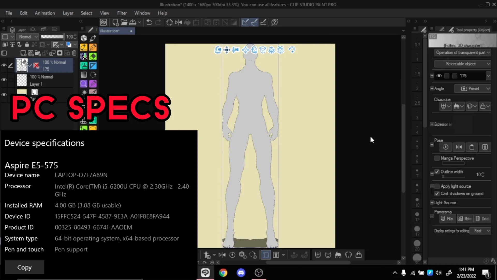Toggle visibility of Layer 1
Viewport: 497px width, 280px height.
click(4, 80)
